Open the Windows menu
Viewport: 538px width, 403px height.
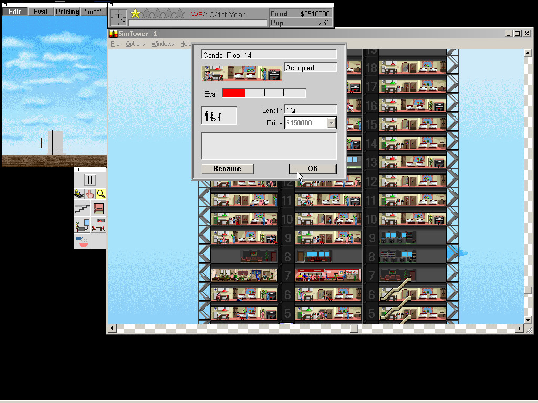click(x=163, y=44)
